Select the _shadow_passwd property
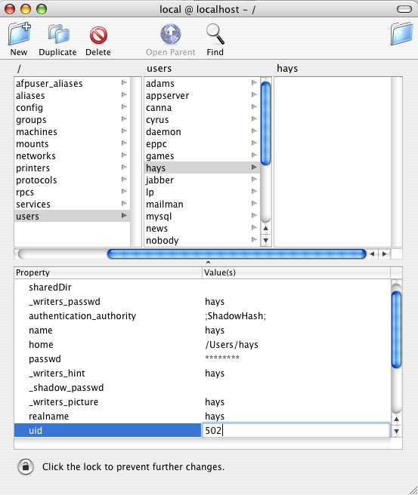Screen dimensions: 418x495 pos(203,387)
